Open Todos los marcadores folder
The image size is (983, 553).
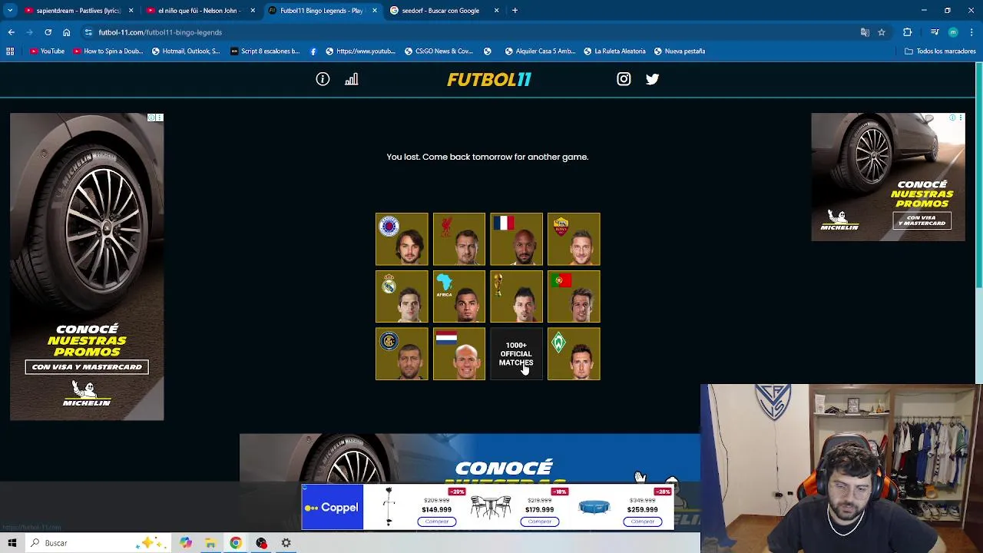click(940, 51)
